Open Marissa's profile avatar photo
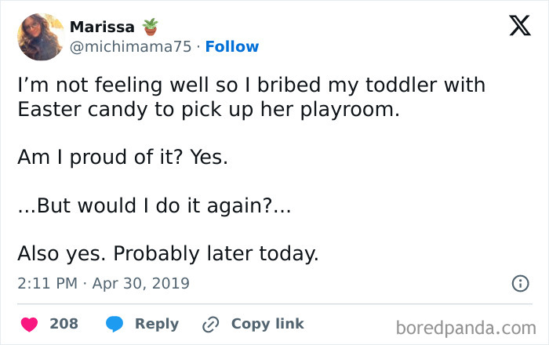The image size is (549, 345). click(41, 37)
